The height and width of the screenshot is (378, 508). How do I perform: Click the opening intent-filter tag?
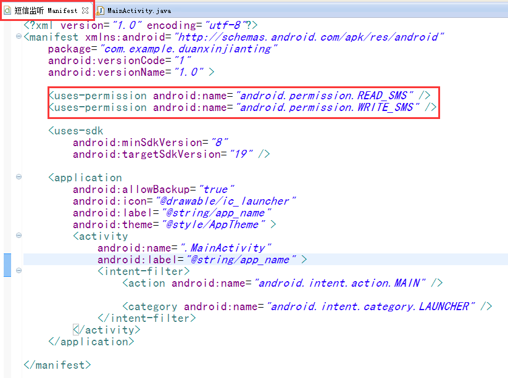(x=144, y=271)
